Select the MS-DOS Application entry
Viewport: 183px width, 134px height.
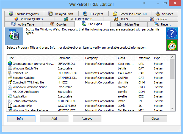pos(88,92)
